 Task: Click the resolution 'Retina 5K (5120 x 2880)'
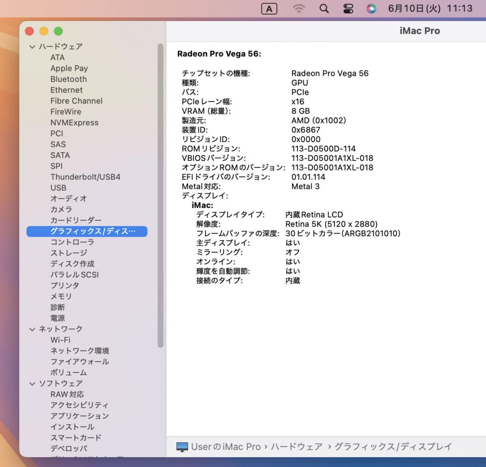(x=331, y=224)
